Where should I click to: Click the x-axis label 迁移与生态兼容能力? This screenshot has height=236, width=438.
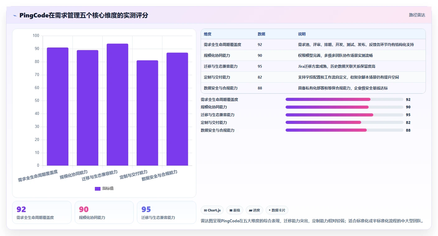pyautogui.click(x=100, y=176)
